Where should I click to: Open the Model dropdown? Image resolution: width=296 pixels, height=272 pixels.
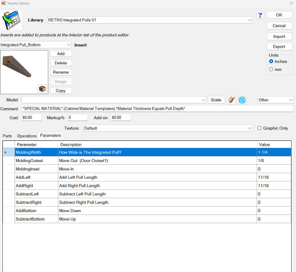coord(203,100)
